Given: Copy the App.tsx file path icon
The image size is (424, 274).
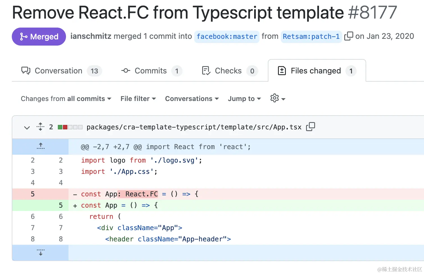Looking at the screenshot, I should click(x=311, y=127).
